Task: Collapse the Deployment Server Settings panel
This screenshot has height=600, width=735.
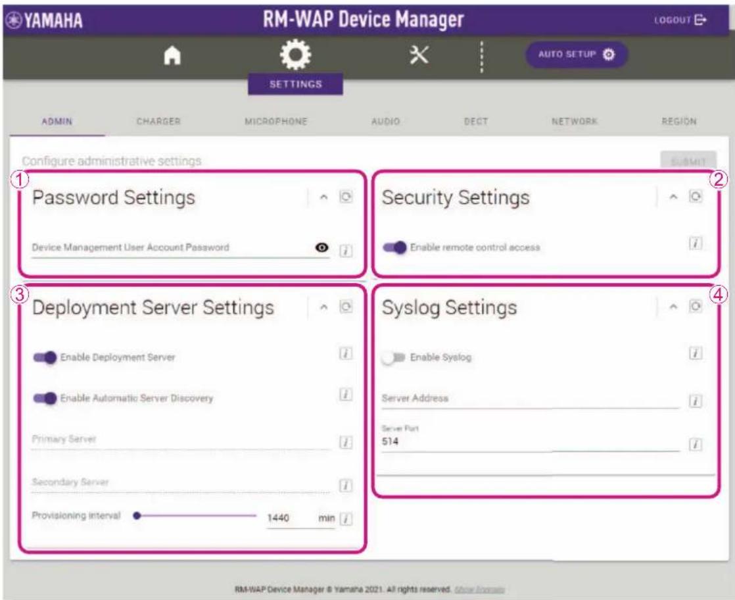Action: click(x=323, y=307)
